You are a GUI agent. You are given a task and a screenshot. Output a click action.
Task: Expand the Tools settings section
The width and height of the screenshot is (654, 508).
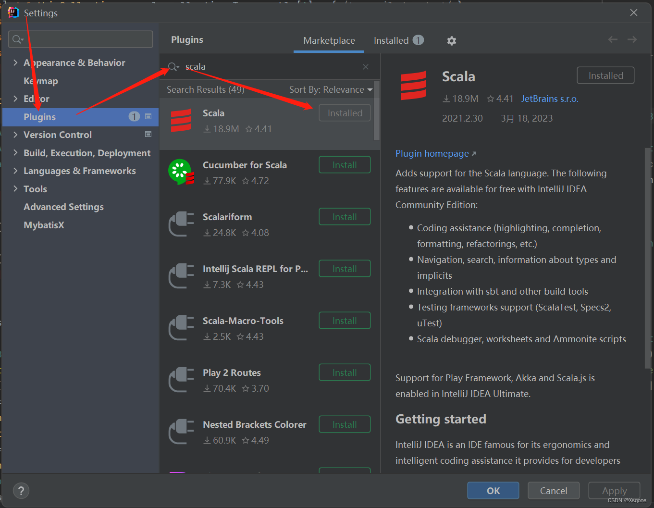tap(15, 189)
